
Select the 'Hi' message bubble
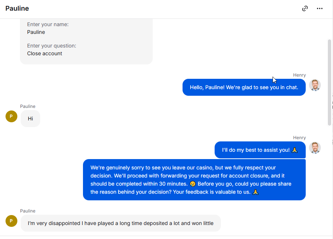click(30, 119)
